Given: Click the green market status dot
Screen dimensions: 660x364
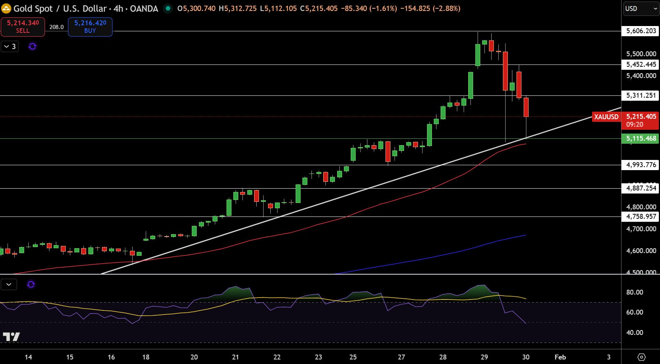Looking at the screenshot, I should (168, 8).
